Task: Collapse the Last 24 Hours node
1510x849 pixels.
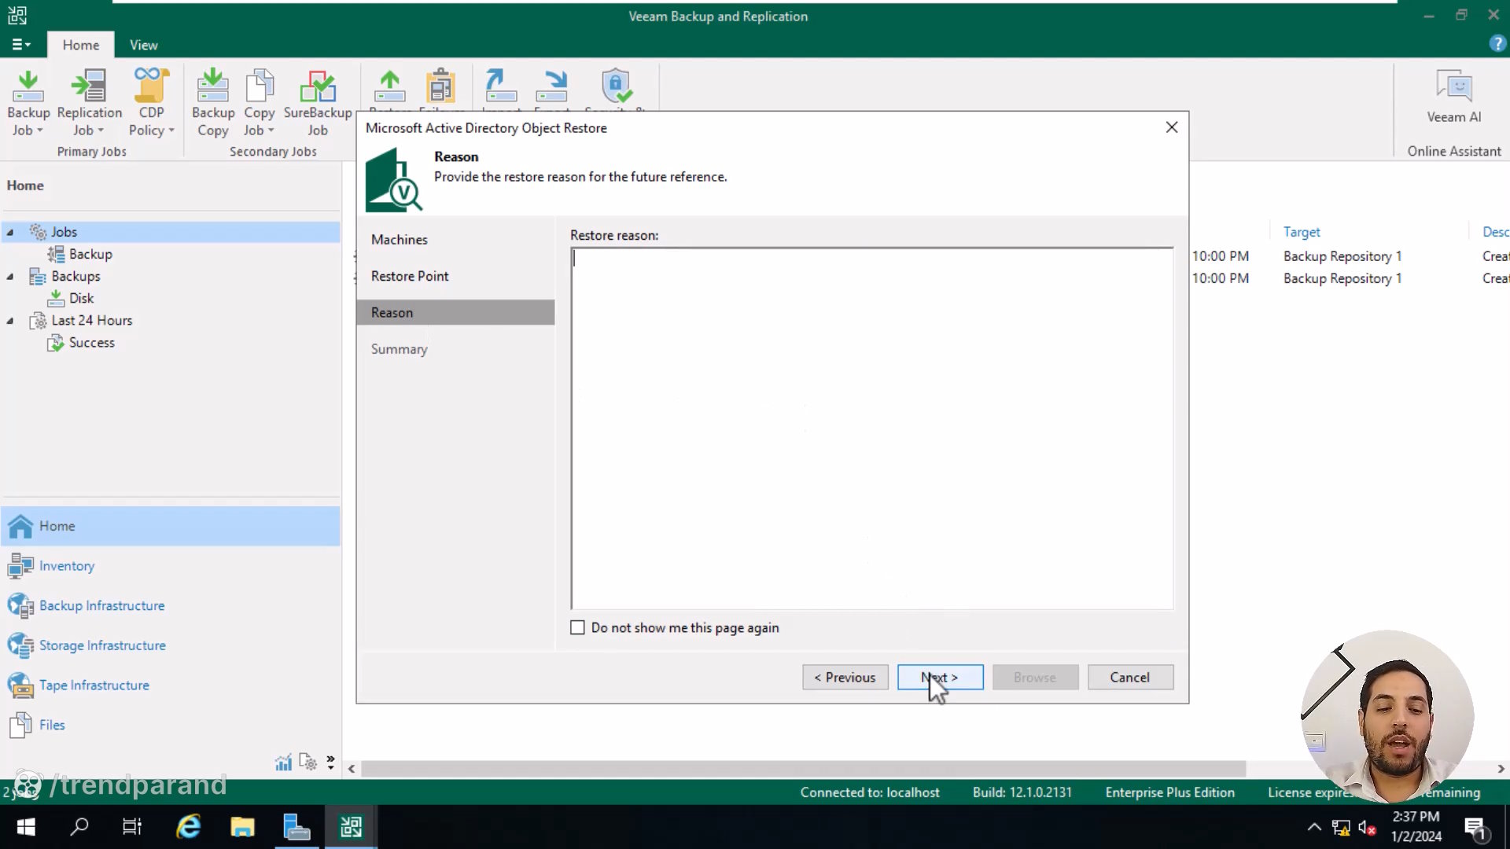Action: 10,320
